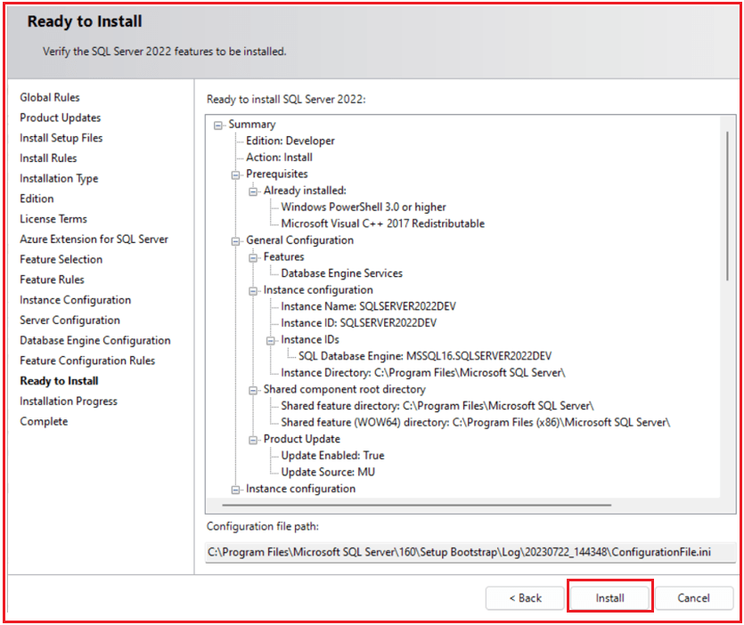Select the Ready to Install step
This screenshot has width=744, height=625.
pos(60,381)
